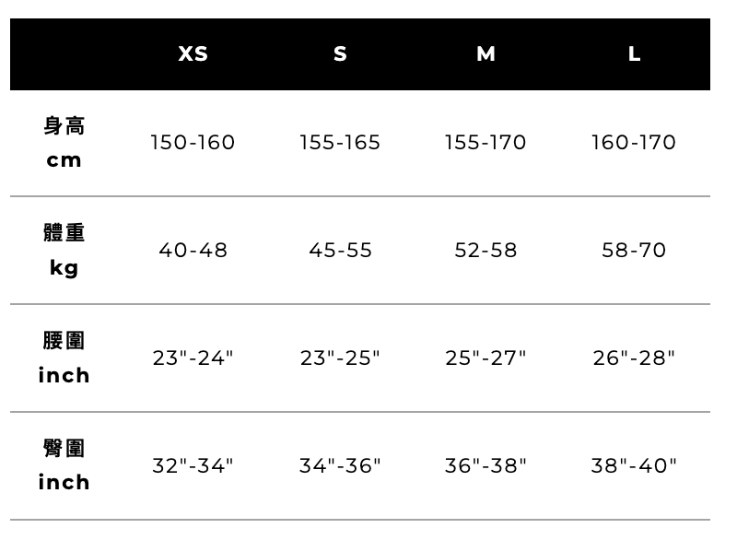Click the S hip value 34"-36"

pyautogui.click(x=340, y=466)
